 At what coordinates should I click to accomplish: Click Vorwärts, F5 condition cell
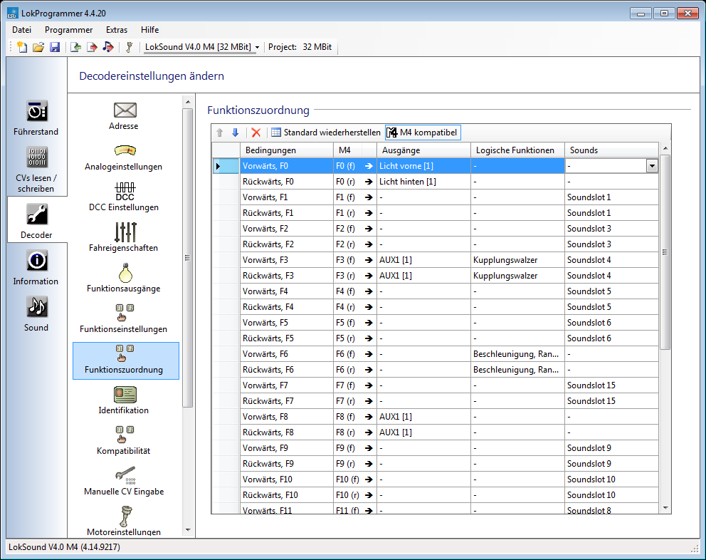click(286, 322)
